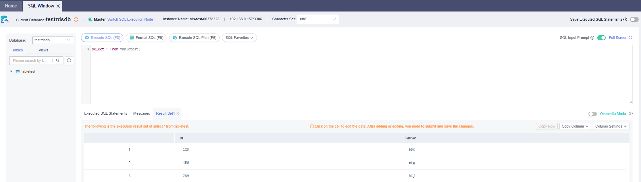The image size is (641, 182).
Task: Click the name cell efg
Action: click(412, 163)
